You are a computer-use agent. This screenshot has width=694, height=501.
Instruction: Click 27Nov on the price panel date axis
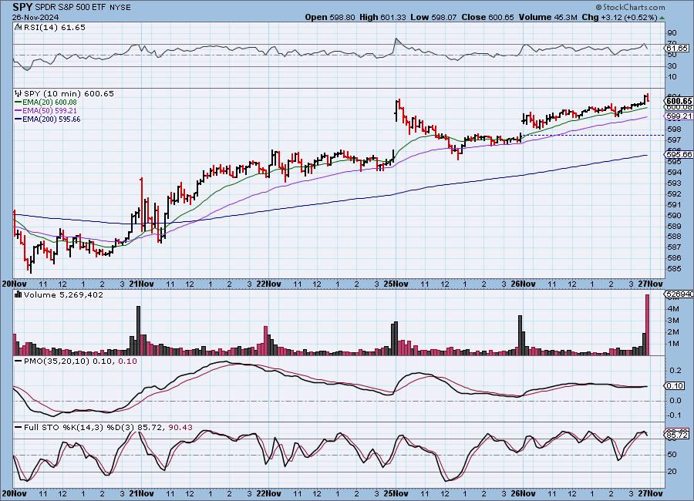pyautogui.click(x=651, y=284)
